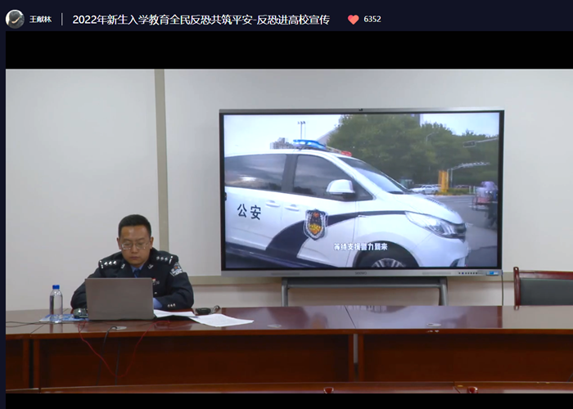Click the black bar above the video
Screen dimensions: 573x409
286,51
